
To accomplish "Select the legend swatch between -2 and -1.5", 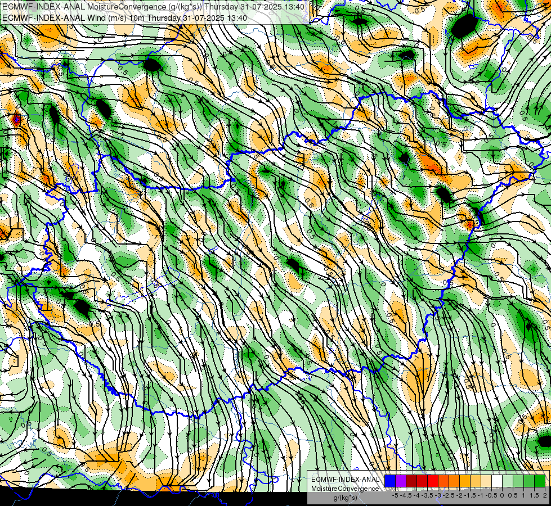I will pos(465,481).
